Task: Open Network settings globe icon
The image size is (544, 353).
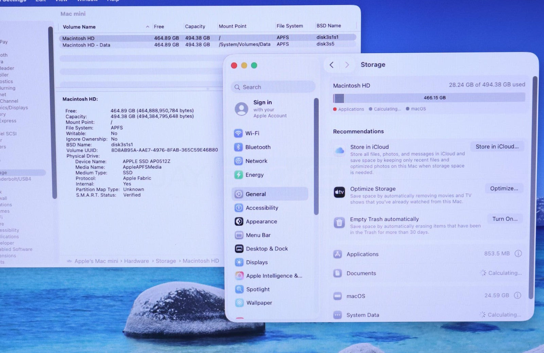Action: point(238,161)
